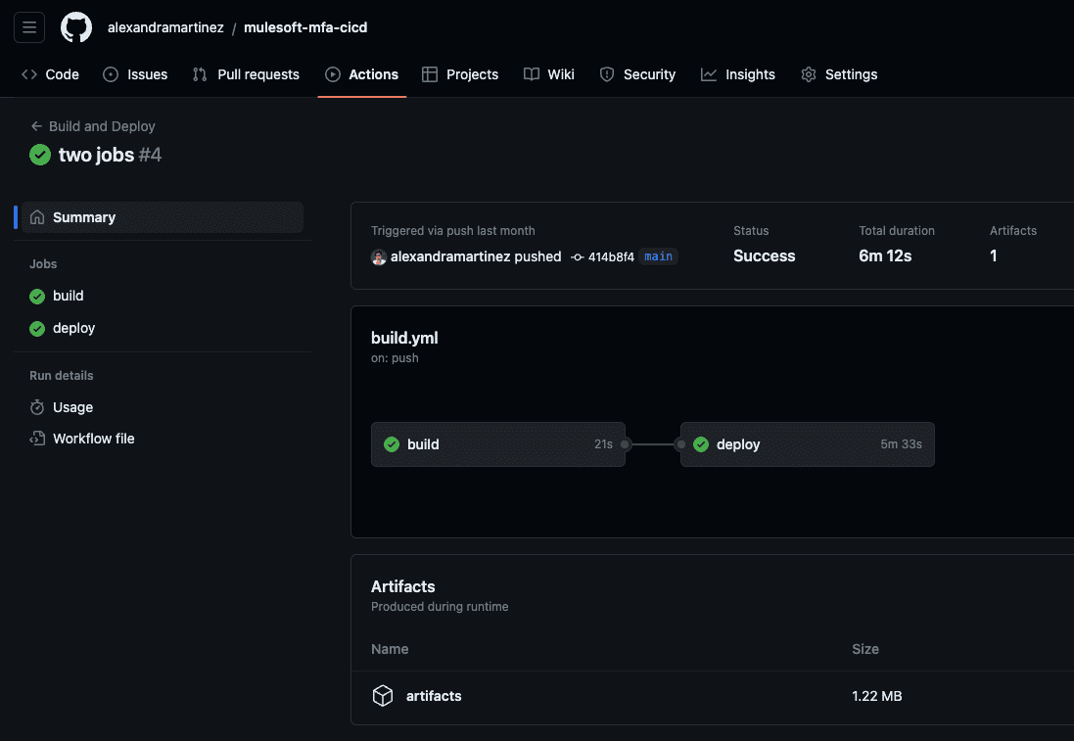This screenshot has width=1074, height=741.
Task: Click the back arrow beside Build and Deploy
Action: (x=36, y=126)
